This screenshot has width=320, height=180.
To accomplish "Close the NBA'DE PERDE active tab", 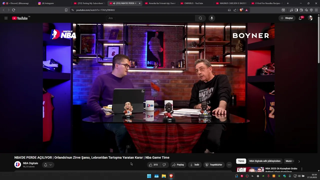I will [x=139, y=3].
